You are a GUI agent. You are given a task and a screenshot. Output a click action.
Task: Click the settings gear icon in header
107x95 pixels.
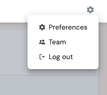[x=90, y=10]
